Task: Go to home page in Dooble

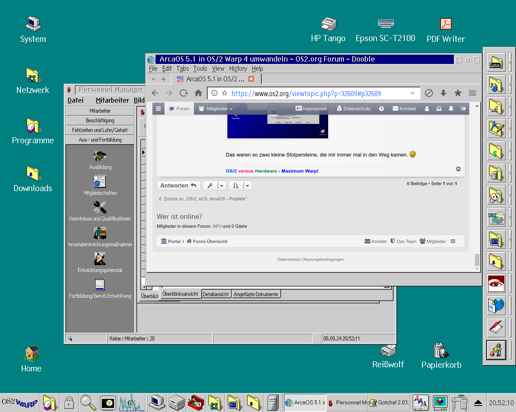Action: click(198, 93)
